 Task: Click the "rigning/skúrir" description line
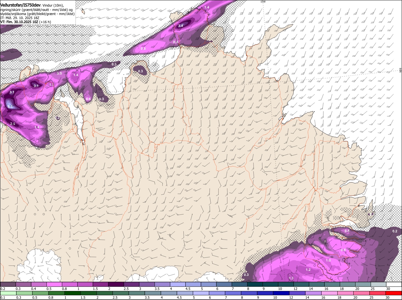pos(36,10)
